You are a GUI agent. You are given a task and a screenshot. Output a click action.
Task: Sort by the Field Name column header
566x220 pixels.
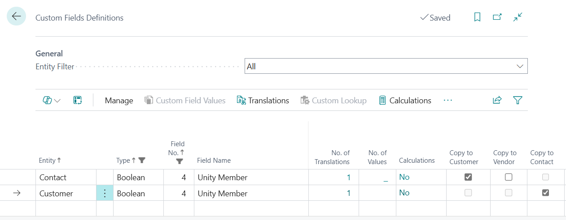coord(214,161)
